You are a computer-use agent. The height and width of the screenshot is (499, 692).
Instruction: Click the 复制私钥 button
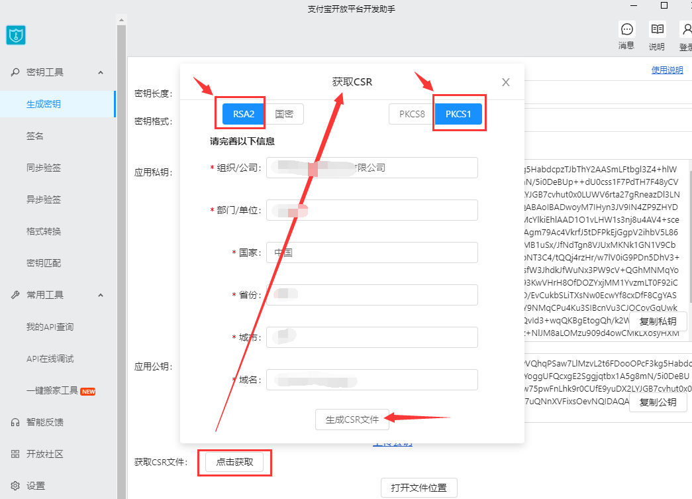pyautogui.click(x=658, y=321)
